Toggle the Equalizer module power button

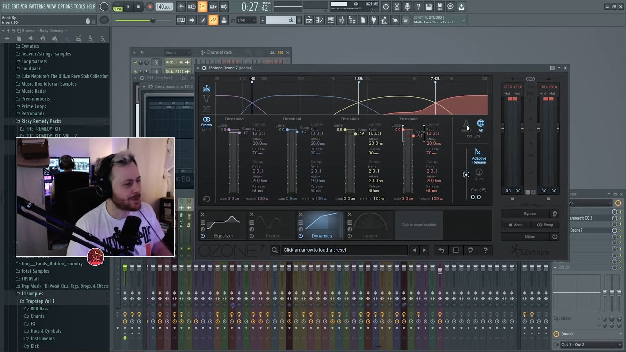(203, 236)
